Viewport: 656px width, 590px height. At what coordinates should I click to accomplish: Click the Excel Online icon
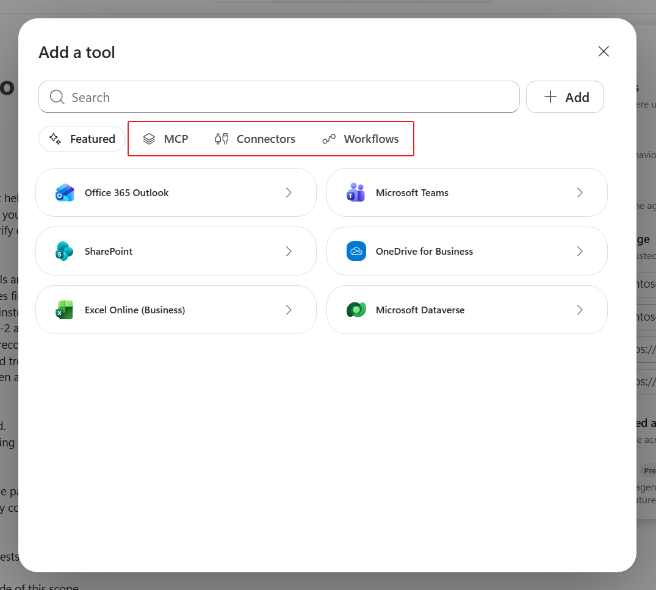65,310
